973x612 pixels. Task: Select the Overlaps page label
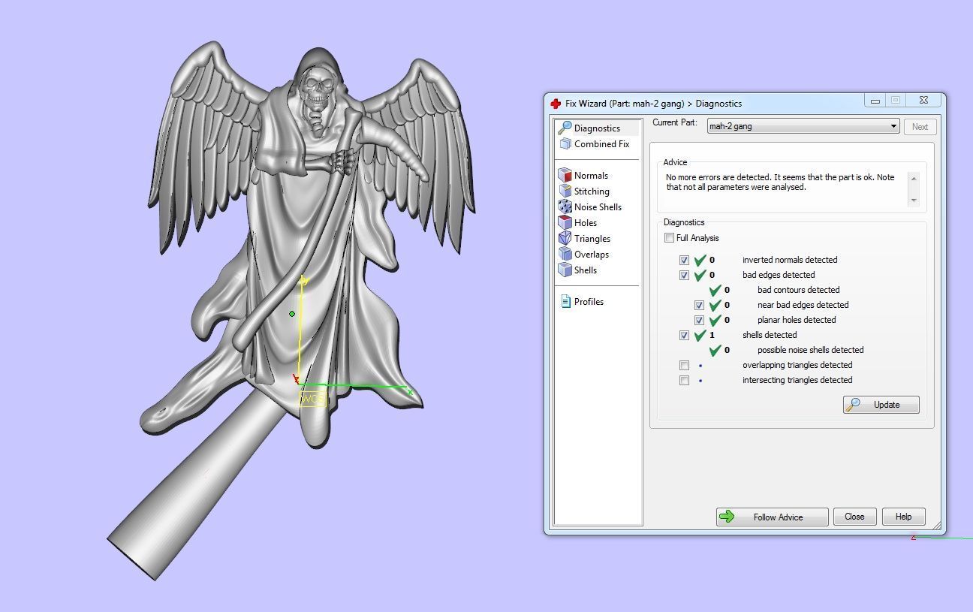(592, 255)
